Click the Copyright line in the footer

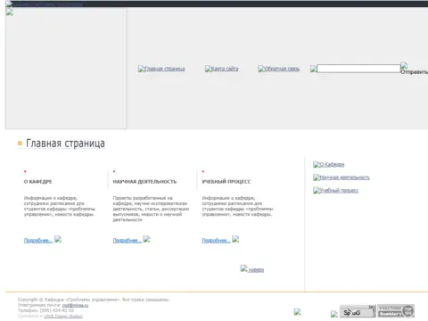click(94, 300)
